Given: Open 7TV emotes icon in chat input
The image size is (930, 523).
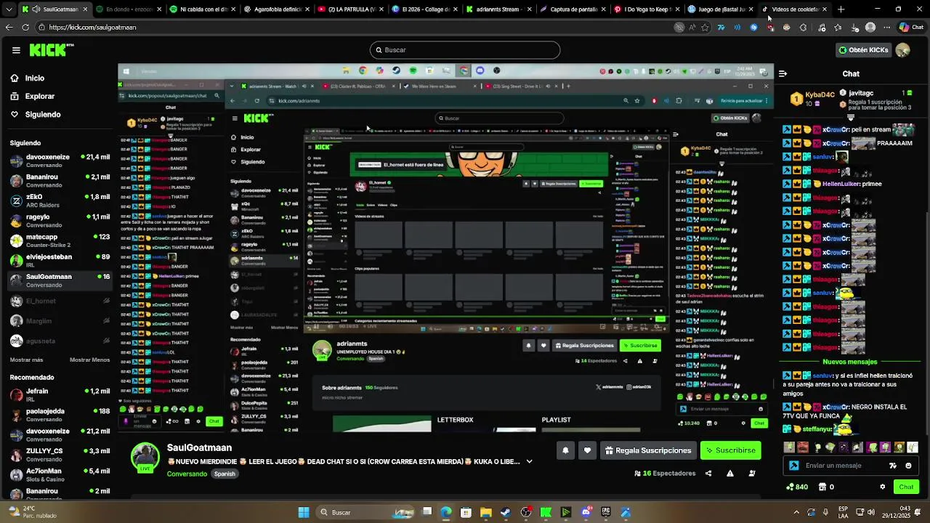Looking at the screenshot, I should tap(893, 466).
